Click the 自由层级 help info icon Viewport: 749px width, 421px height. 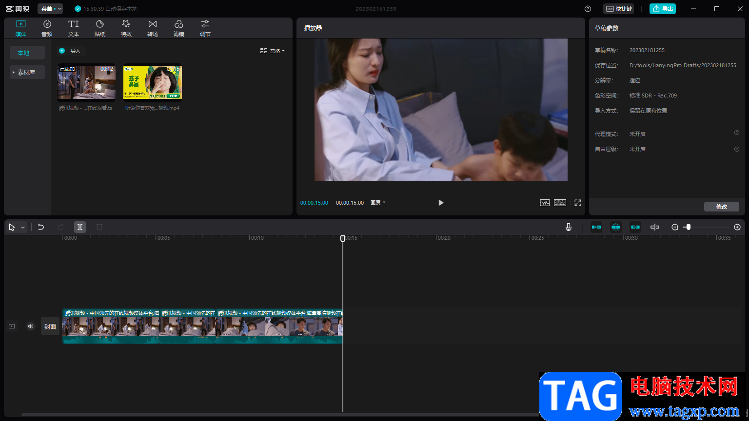pyautogui.click(x=737, y=149)
